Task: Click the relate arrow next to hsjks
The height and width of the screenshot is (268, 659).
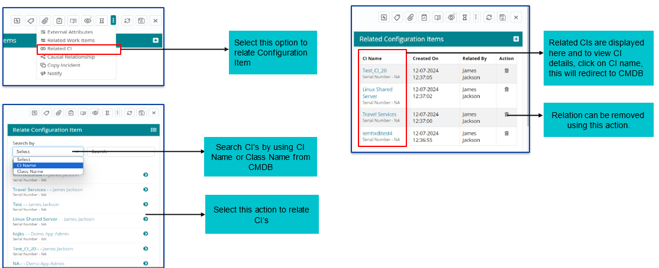Action: (x=146, y=234)
